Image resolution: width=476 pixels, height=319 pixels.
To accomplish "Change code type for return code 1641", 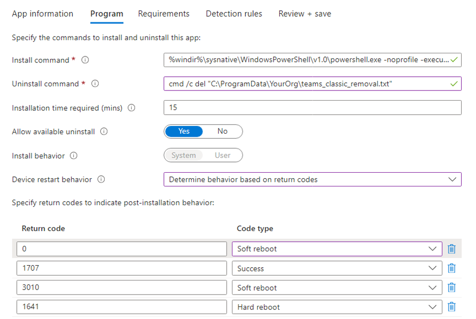I will click(x=337, y=307).
